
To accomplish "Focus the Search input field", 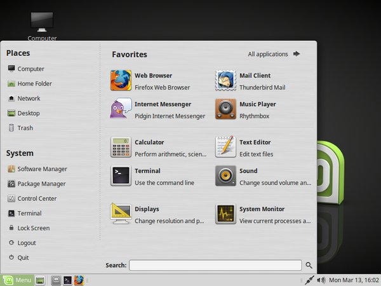I will 215,265.
